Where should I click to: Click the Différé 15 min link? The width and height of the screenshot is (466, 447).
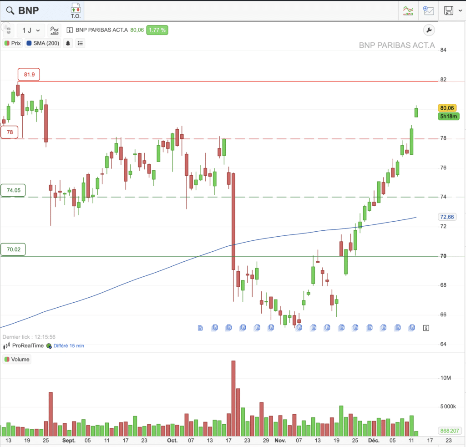[69, 345]
